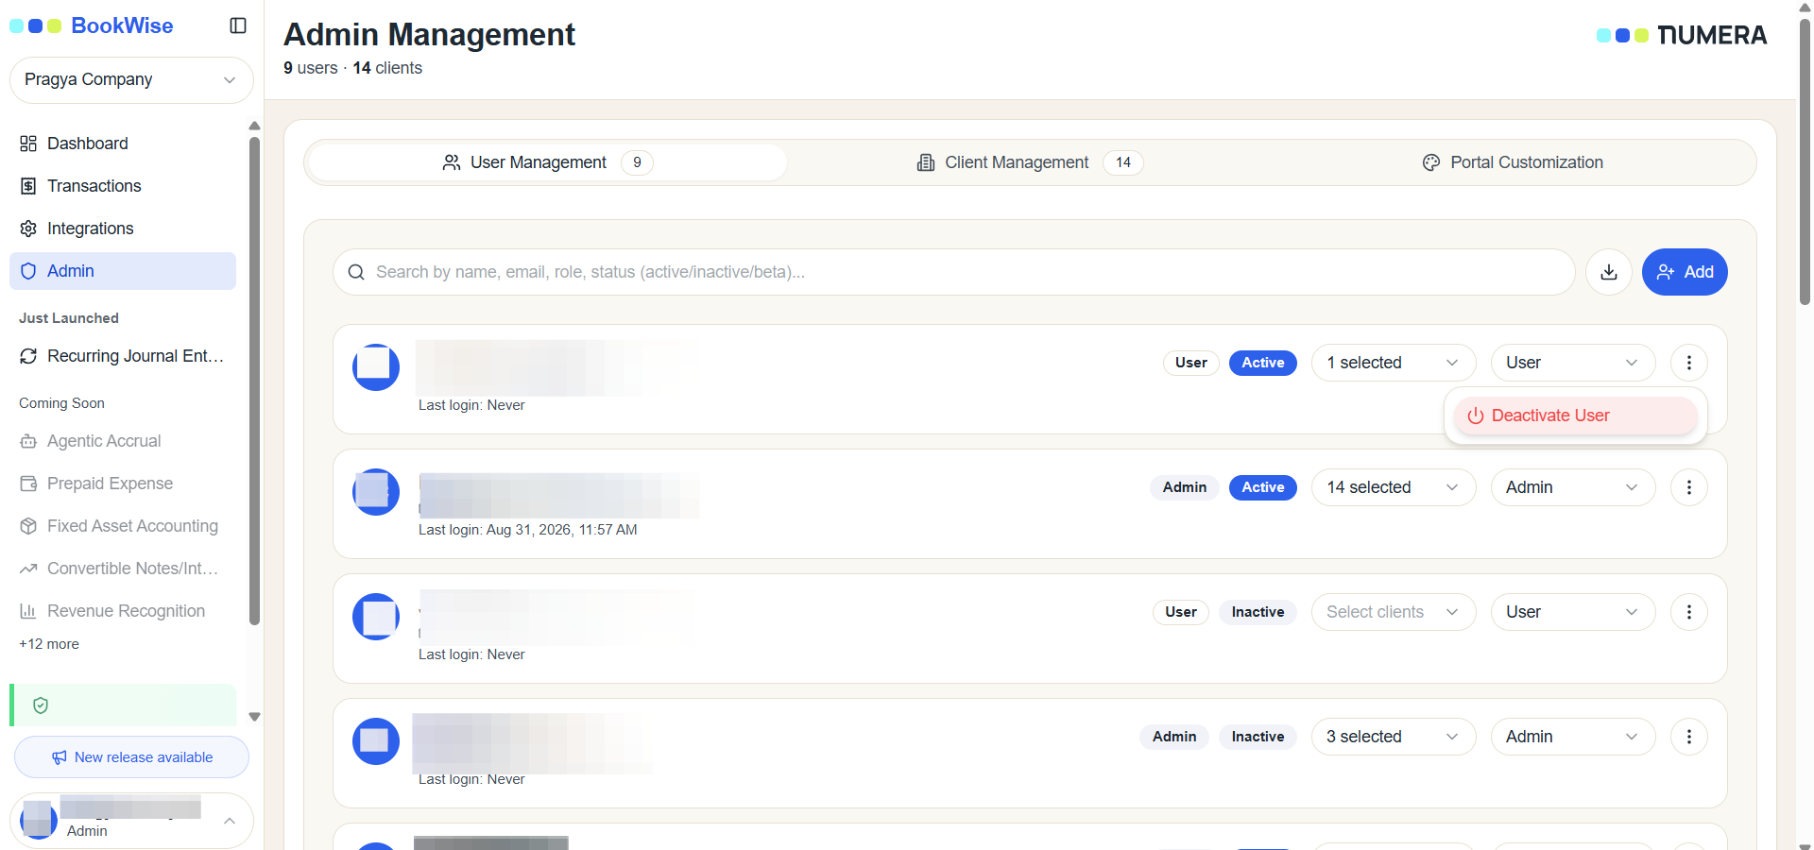This screenshot has width=1814, height=850.
Task: Focus the user search field
Action: pyautogui.click(x=953, y=272)
